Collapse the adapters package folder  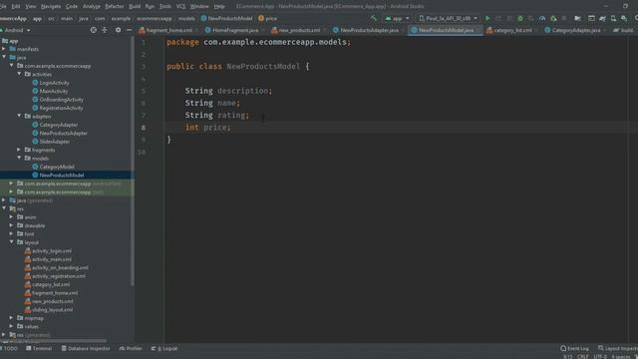(x=19, y=116)
